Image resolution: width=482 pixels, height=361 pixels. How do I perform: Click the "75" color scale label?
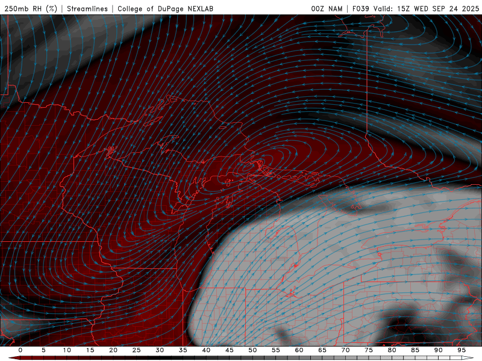click(369, 350)
